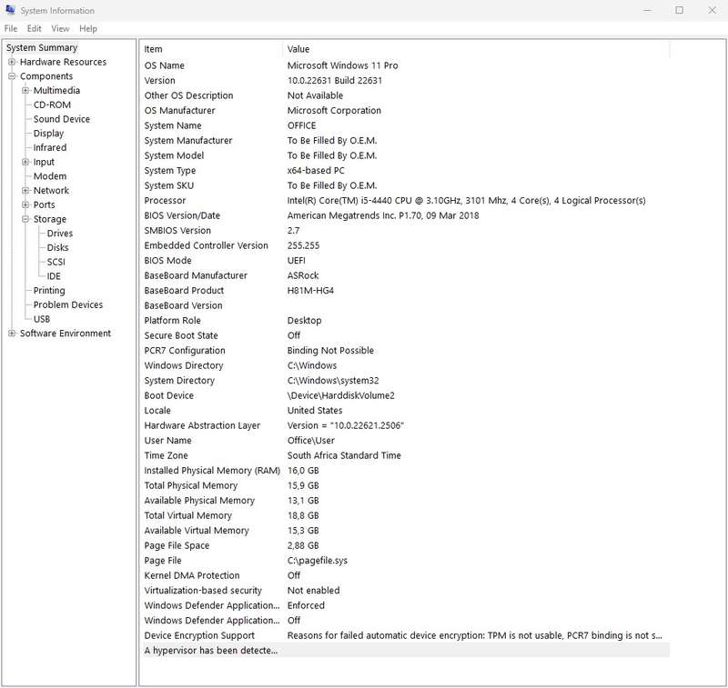The width and height of the screenshot is (728, 688).
Task: Open the File menu
Action: pyautogui.click(x=11, y=29)
